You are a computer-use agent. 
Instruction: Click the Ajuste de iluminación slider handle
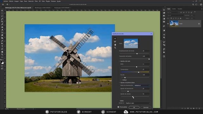pyautogui.click(x=128, y=91)
